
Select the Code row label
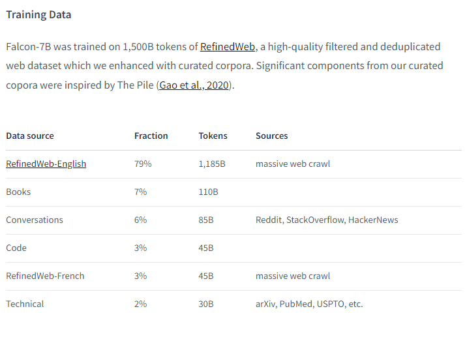pyautogui.click(x=16, y=248)
